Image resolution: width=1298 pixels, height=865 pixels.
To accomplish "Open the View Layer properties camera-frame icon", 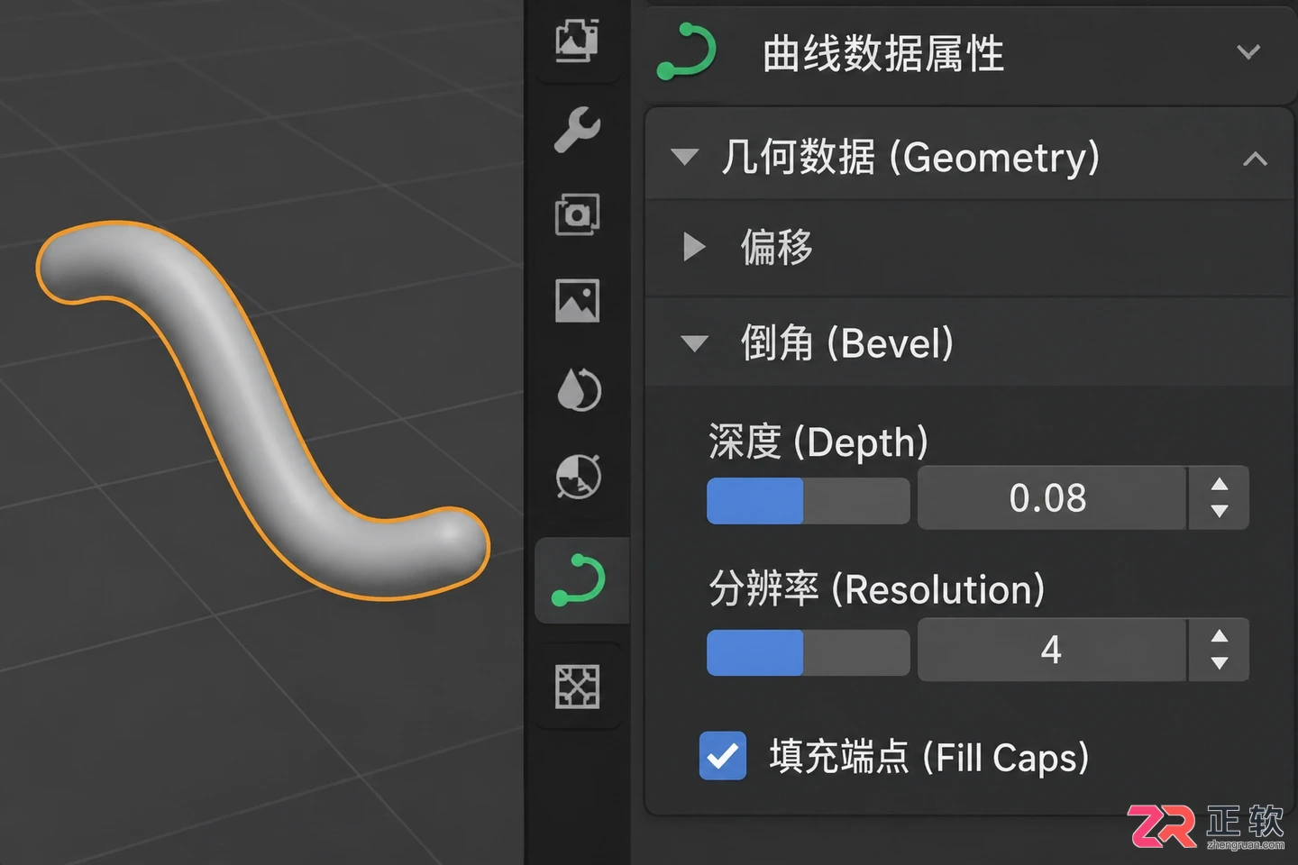I will [x=577, y=214].
